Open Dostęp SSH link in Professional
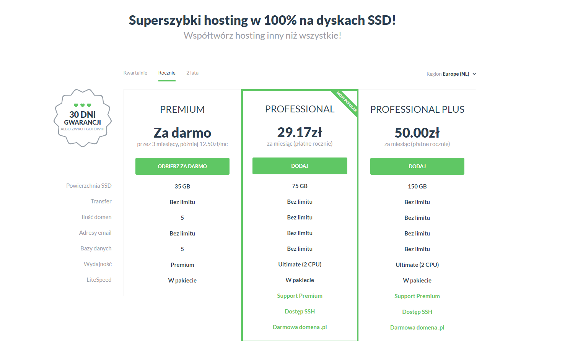 point(300,312)
